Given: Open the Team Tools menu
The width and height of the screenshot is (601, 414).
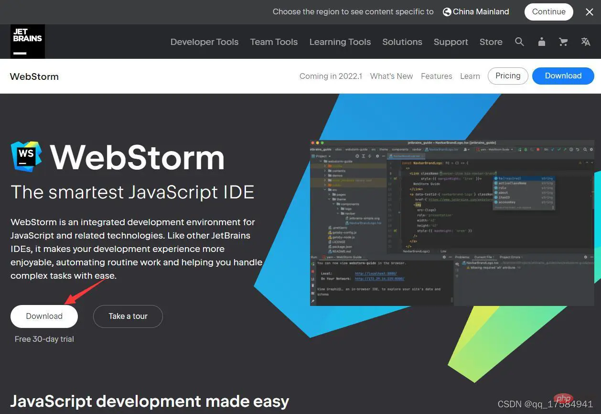Looking at the screenshot, I should pos(274,42).
